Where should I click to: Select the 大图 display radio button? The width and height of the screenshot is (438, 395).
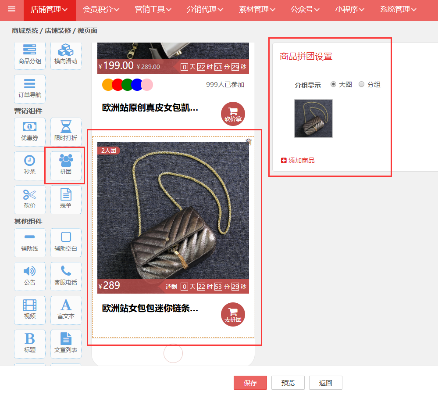pyautogui.click(x=334, y=84)
